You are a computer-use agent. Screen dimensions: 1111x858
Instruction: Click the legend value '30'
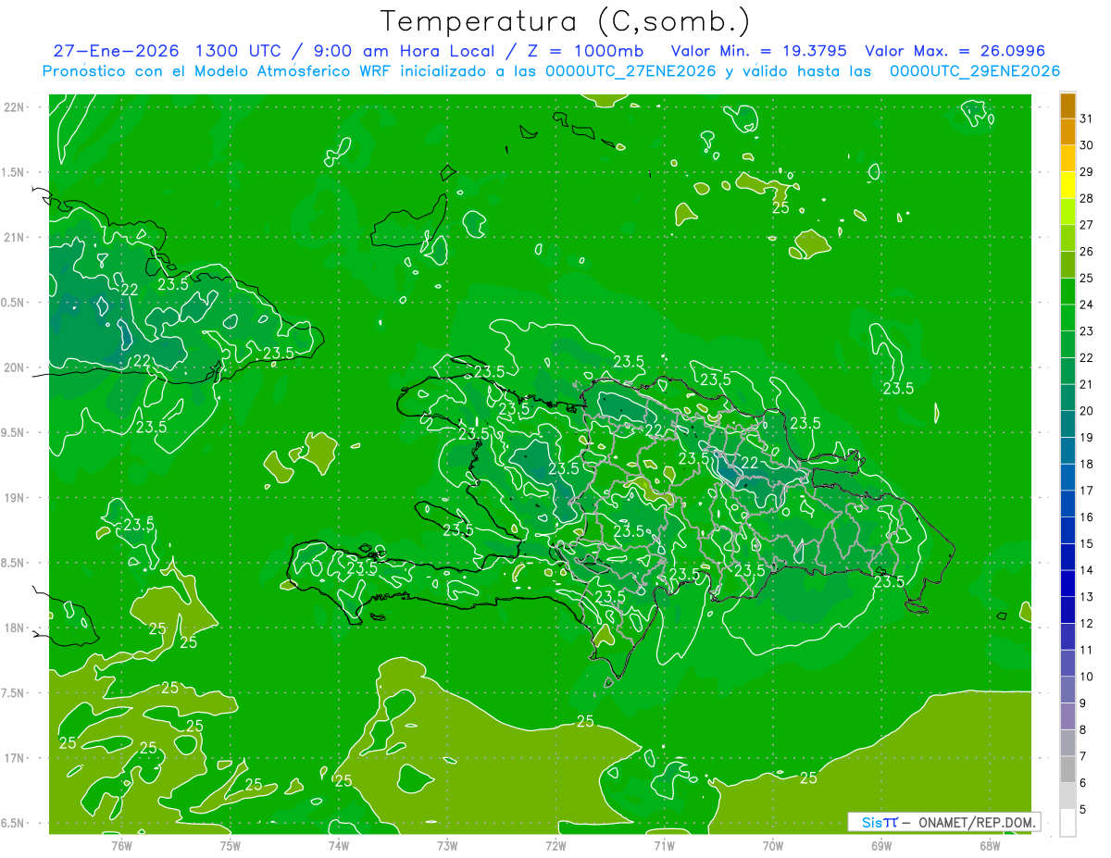(1086, 145)
